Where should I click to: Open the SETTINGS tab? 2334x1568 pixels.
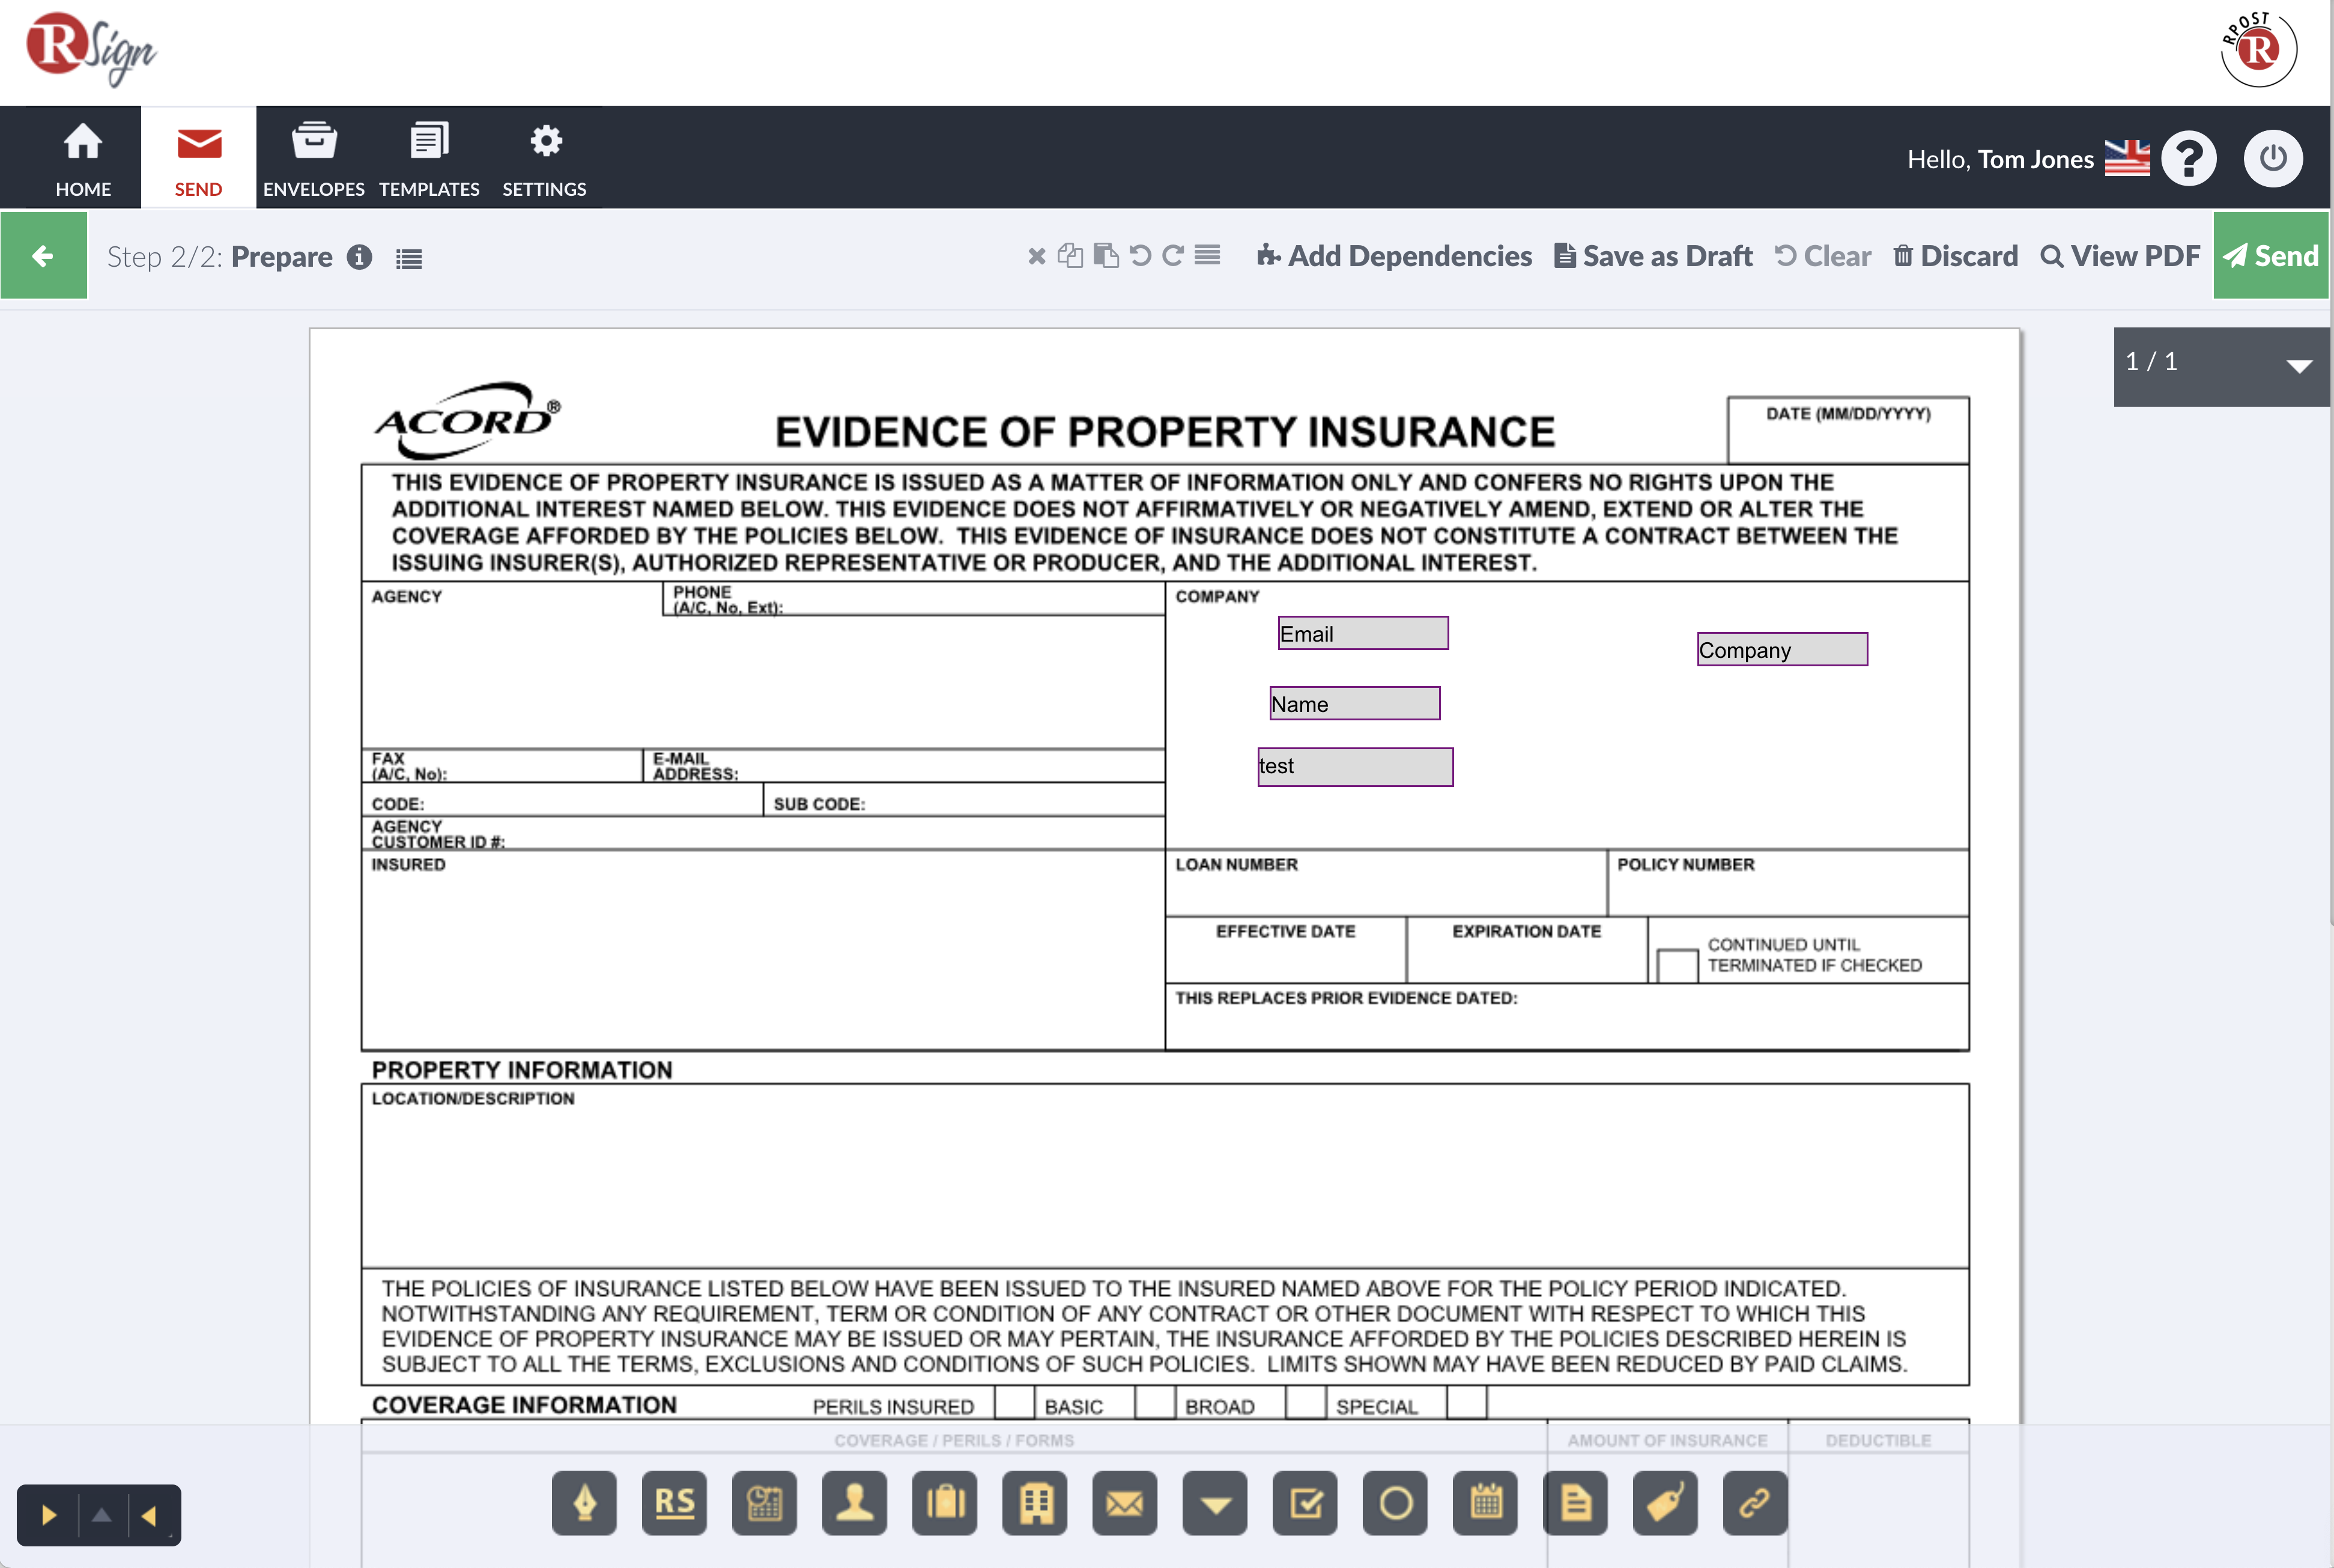(545, 158)
